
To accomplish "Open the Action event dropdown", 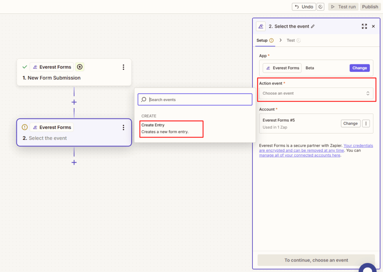I will pyautogui.click(x=316, y=93).
